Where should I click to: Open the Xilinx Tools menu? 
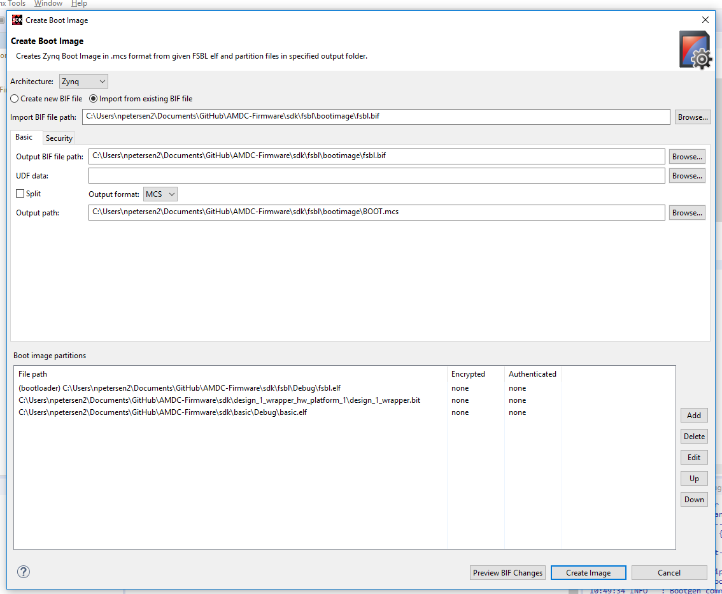[x=13, y=3]
